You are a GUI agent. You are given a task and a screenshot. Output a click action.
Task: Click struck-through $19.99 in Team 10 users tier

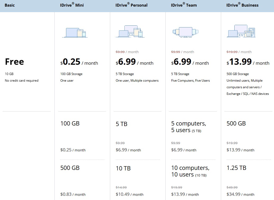coord(177,187)
